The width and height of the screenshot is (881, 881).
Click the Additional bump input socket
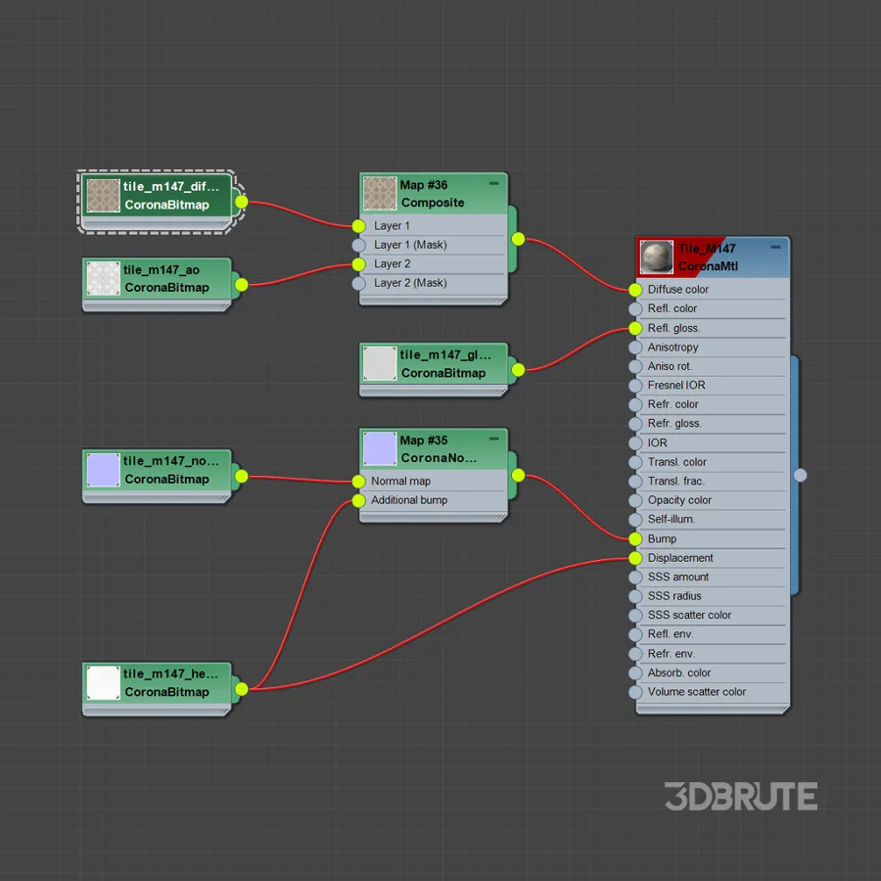coord(359,500)
